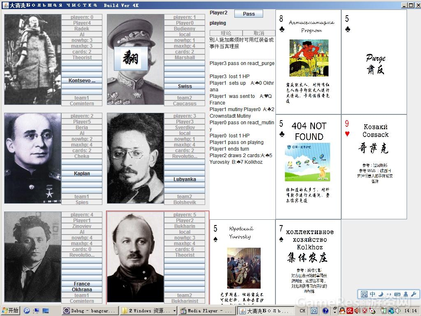421x316 pixels.
Task: Click the 'Zinoviev' name label
Action: coord(82,226)
